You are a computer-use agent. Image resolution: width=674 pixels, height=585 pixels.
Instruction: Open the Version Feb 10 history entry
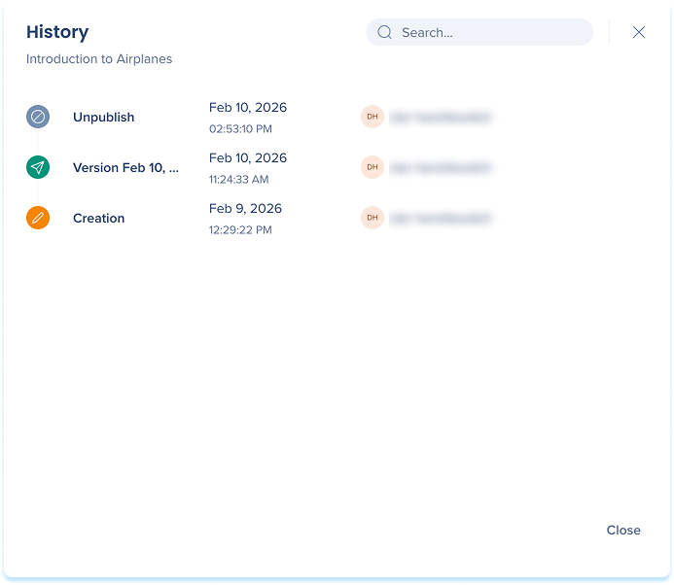(x=125, y=168)
